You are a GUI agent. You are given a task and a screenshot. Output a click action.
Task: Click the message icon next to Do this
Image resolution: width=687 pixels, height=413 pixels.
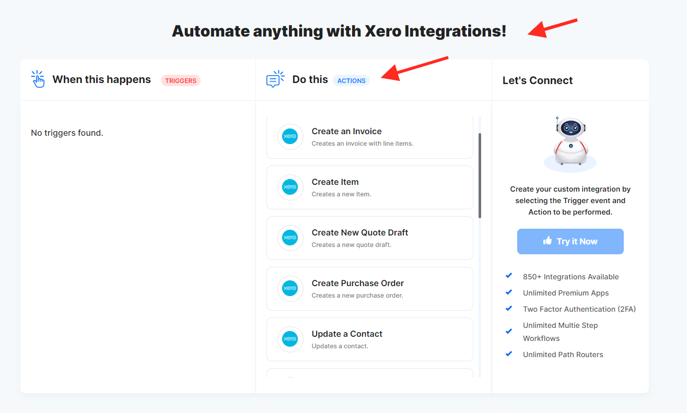tap(275, 79)
